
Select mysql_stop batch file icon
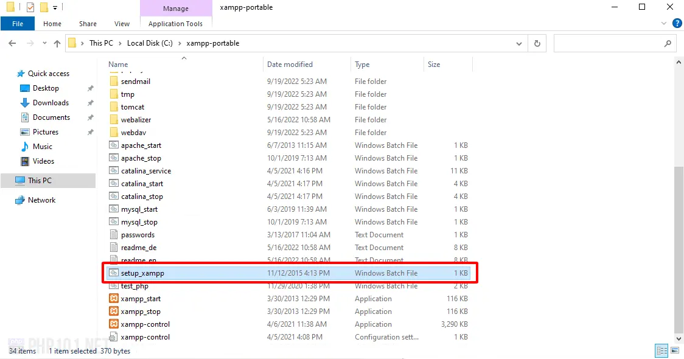click(113, 221)
